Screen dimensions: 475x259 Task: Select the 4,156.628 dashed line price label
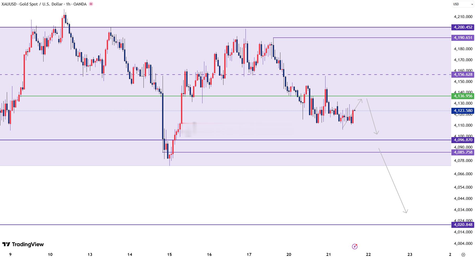coord(463,75)
